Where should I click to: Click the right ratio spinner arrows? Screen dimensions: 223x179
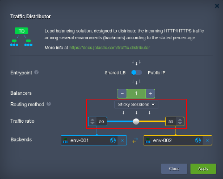tap(180, 121)
